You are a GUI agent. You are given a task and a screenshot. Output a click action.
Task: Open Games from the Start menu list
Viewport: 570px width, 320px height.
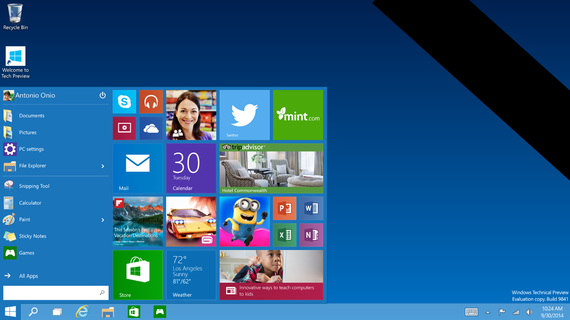tap(56, 253)
